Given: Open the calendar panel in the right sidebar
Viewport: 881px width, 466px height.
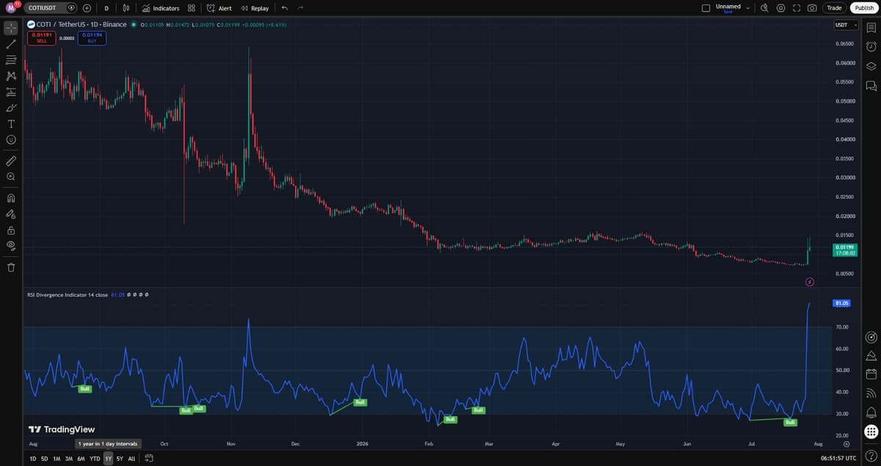Looking at the screenshot, I should tap(871, 374).
